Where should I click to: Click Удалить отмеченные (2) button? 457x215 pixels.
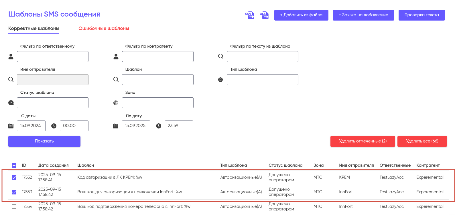[363, 141]
